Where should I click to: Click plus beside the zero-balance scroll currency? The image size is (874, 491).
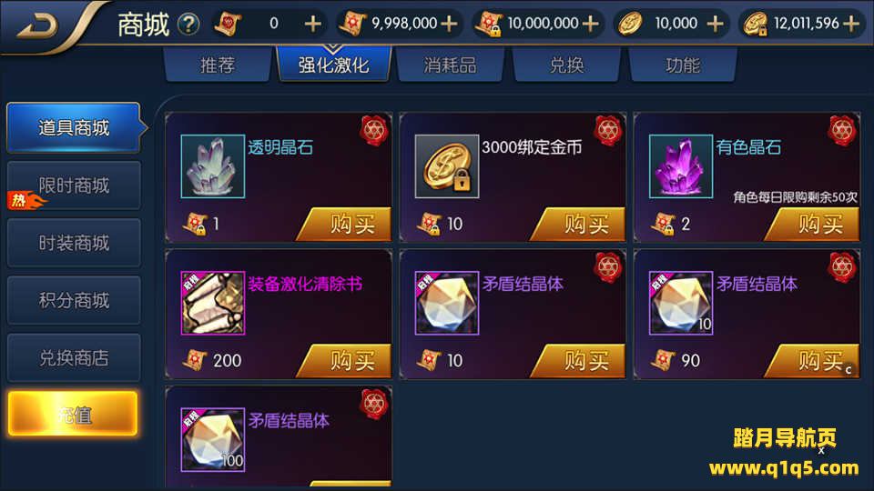(313, 24)
